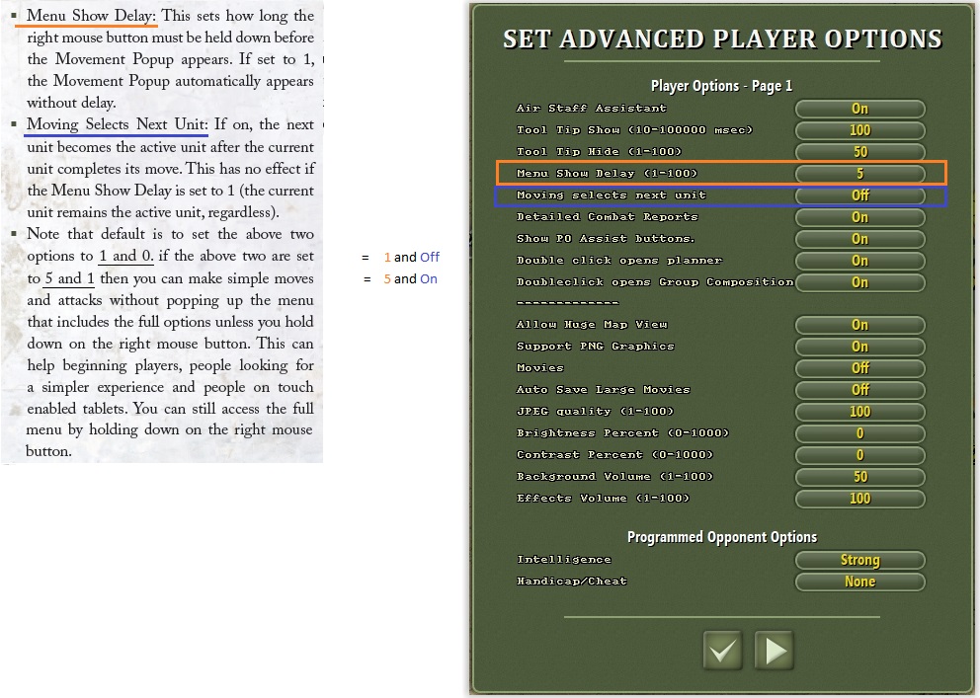Click the Programmed Opponent Options heading
The height and width of the screenshot is (698, 980).
(722, 537)
